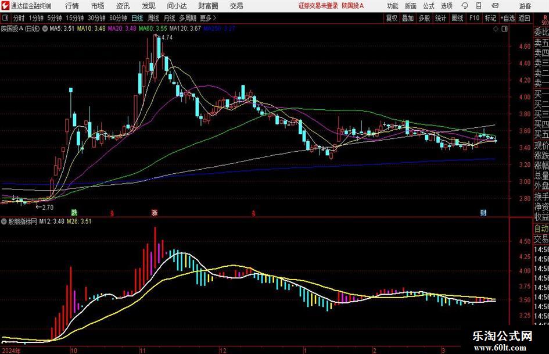Switch to the 周线 weekly tab
This screenshot has height=354, width=549.
click(x=153, y=18)
